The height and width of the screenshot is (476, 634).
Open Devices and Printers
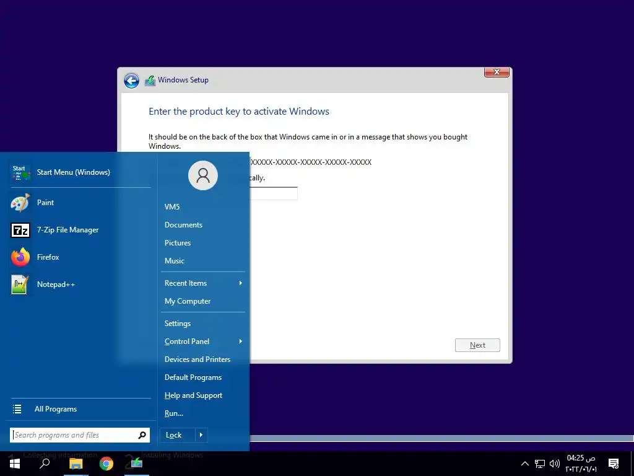(198, 359)
